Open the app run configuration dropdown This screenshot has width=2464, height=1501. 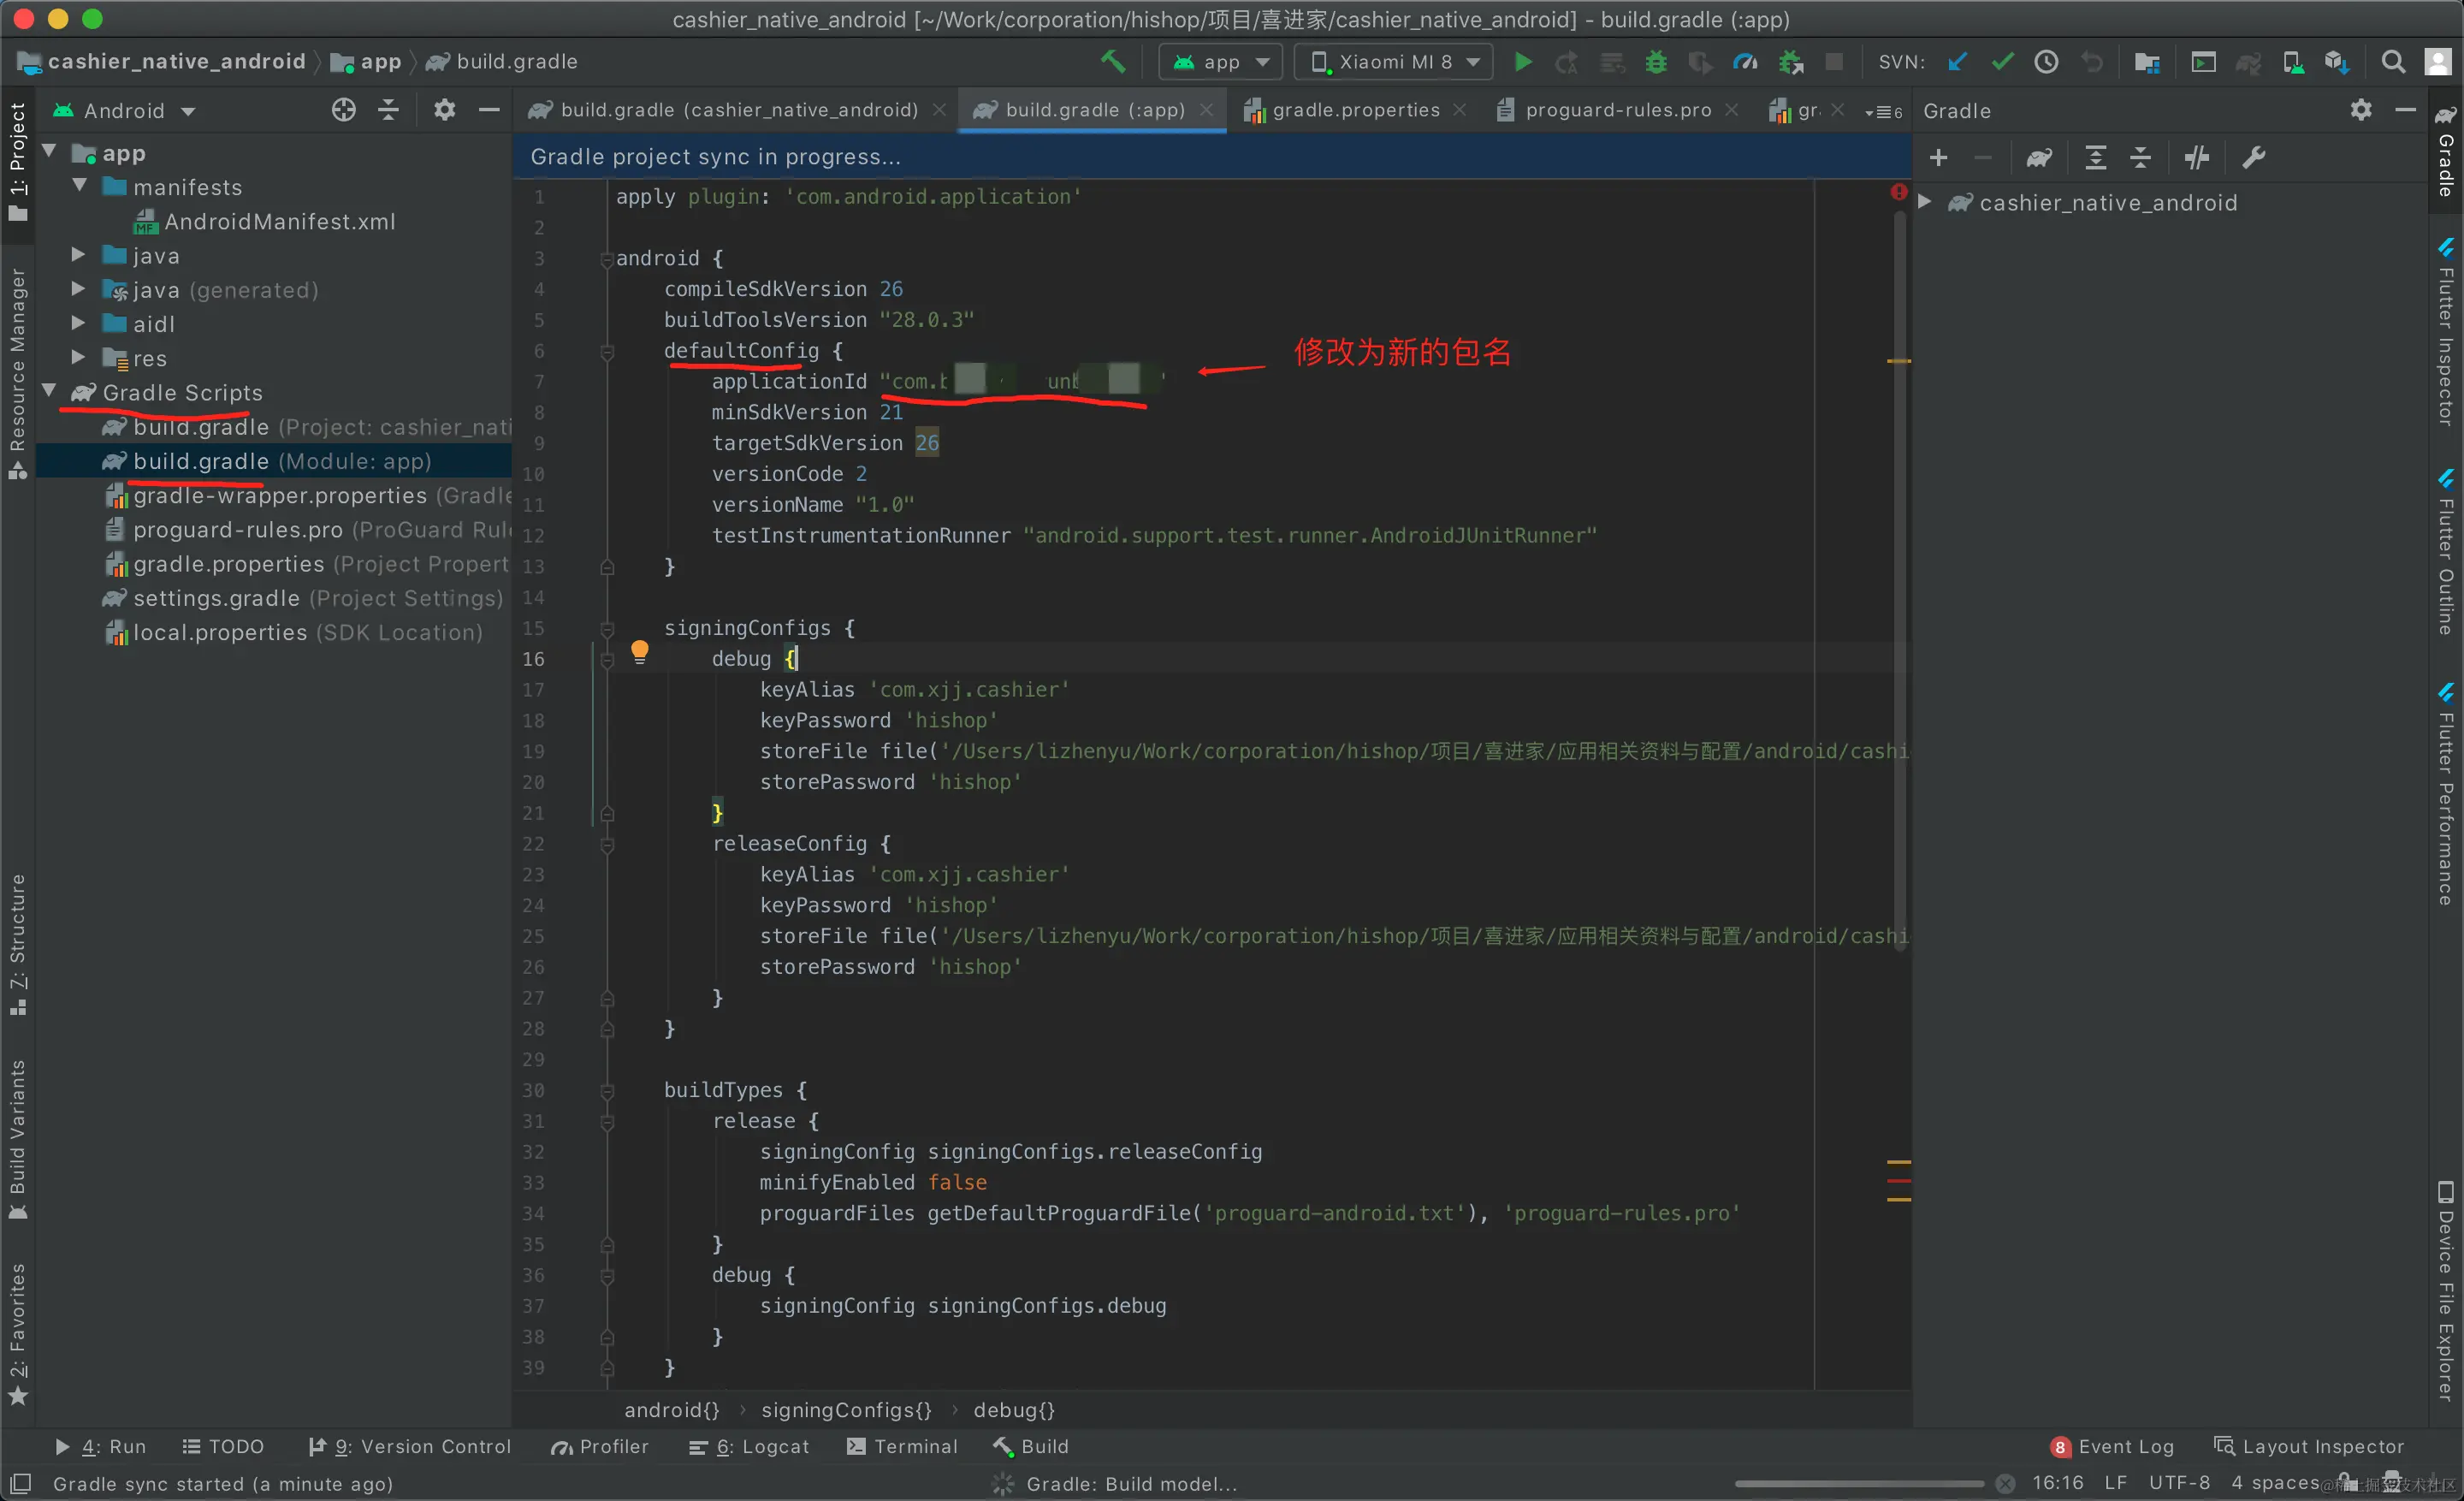1221,62
